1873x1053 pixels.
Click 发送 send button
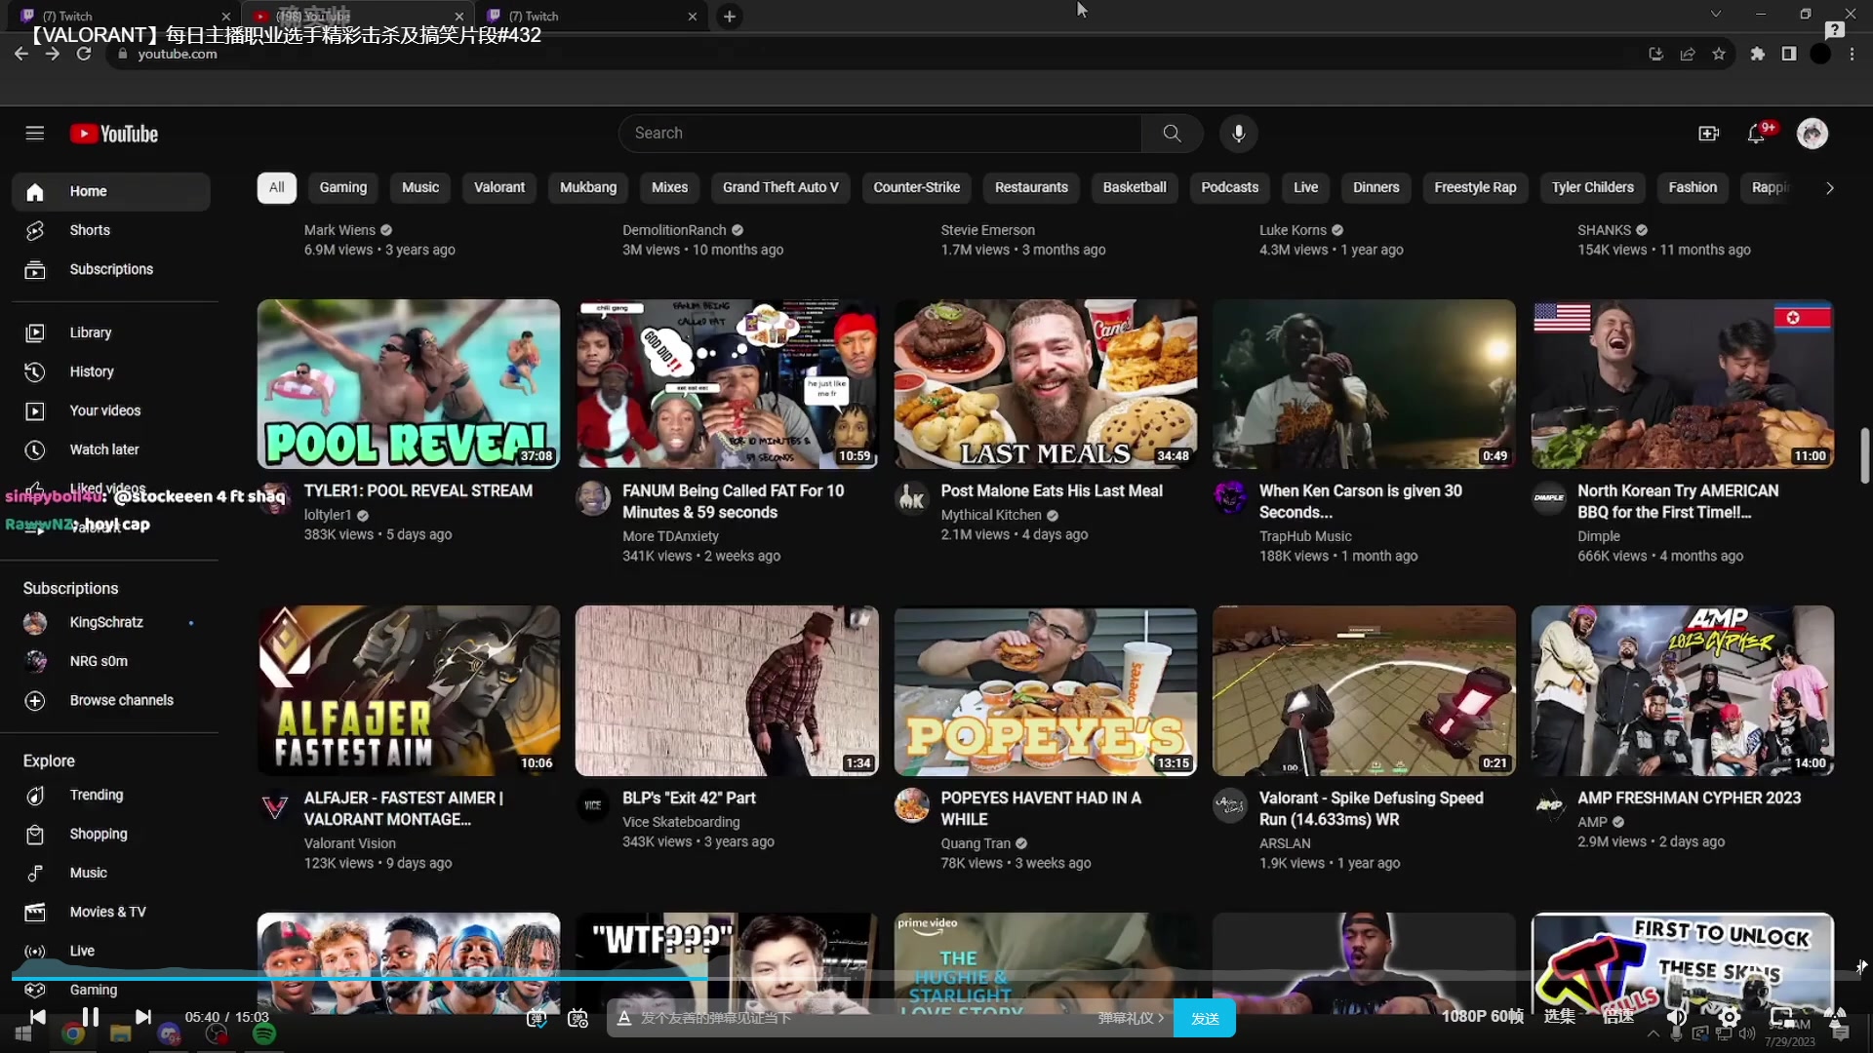pos(1205,1018)
